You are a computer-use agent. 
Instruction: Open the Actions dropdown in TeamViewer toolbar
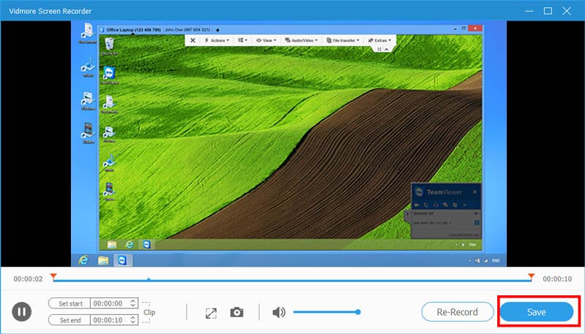tap(216, 40)
